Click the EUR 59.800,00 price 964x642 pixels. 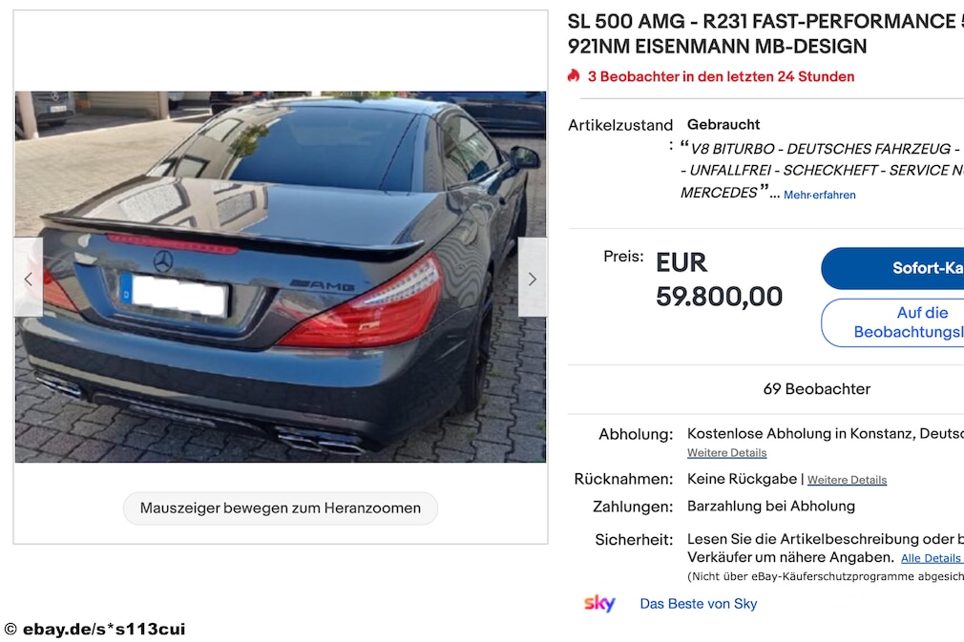[719, 280]
